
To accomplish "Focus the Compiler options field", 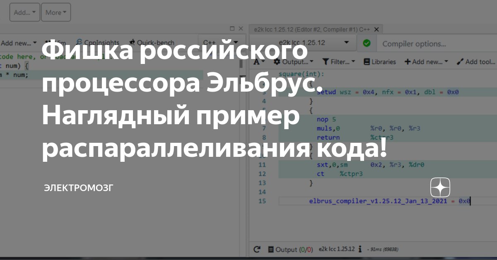I will pyautogui.click(x=436, y=44).
